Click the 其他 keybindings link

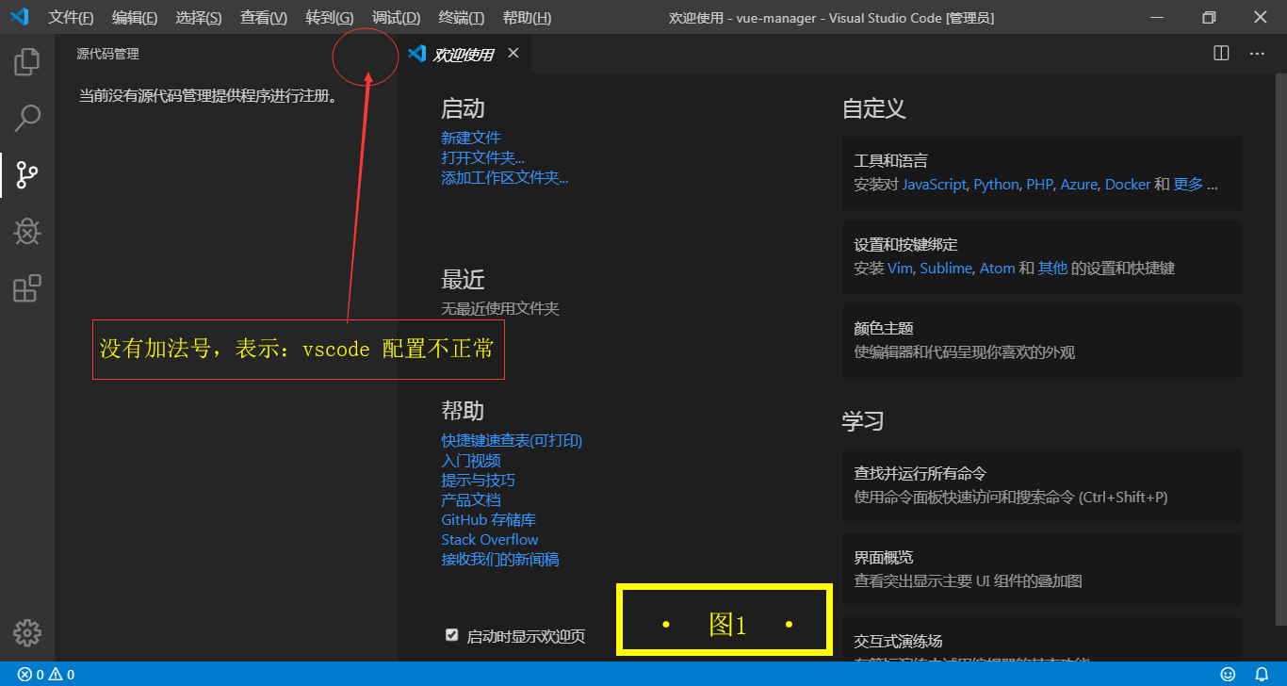click(1052, 269)
